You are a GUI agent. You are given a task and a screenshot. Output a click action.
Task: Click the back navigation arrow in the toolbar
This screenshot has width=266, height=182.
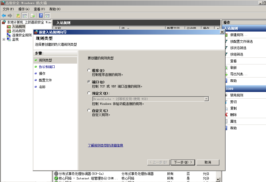[x=3, y=16]
